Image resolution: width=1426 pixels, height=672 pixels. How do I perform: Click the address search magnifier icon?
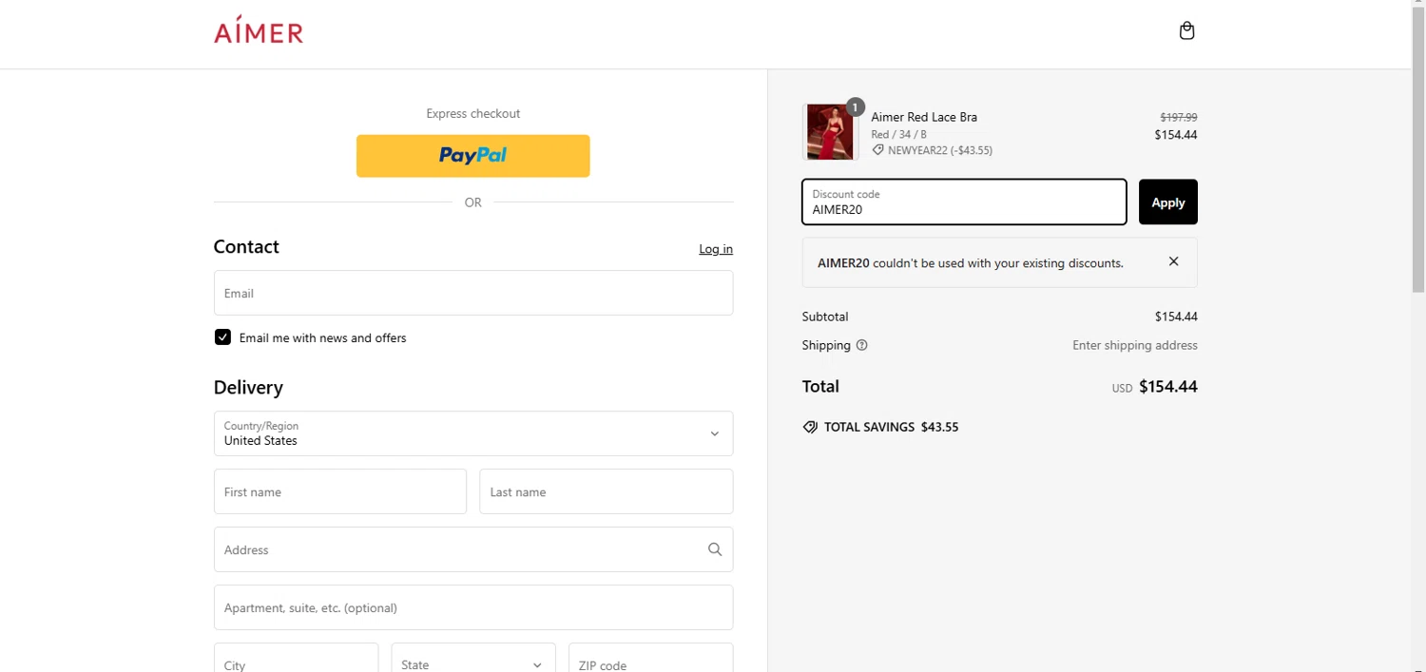pos(715,549)
